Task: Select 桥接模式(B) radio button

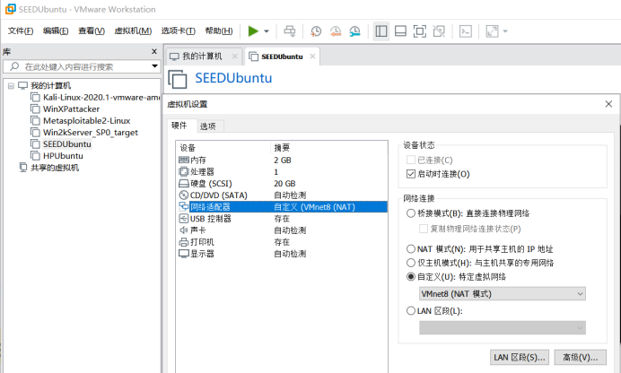Action: coord(411,213)
